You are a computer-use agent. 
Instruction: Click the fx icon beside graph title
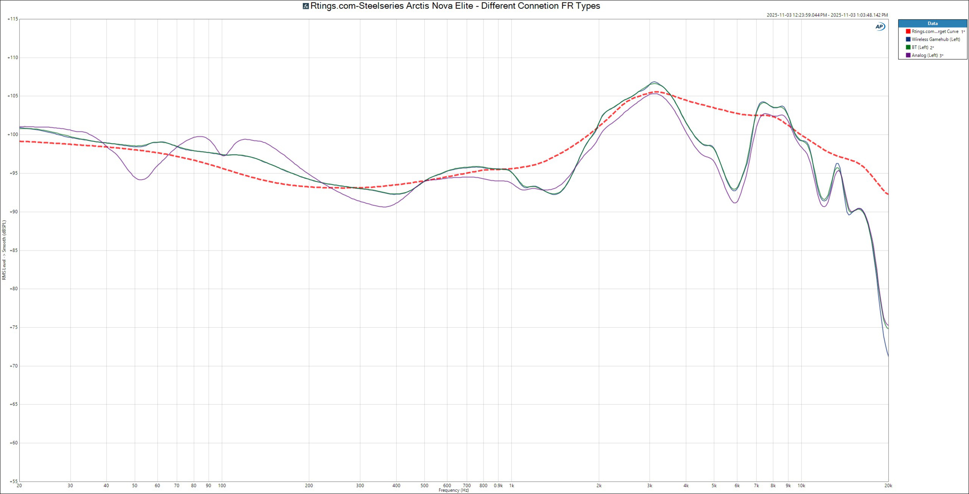[x=306, y=6]
